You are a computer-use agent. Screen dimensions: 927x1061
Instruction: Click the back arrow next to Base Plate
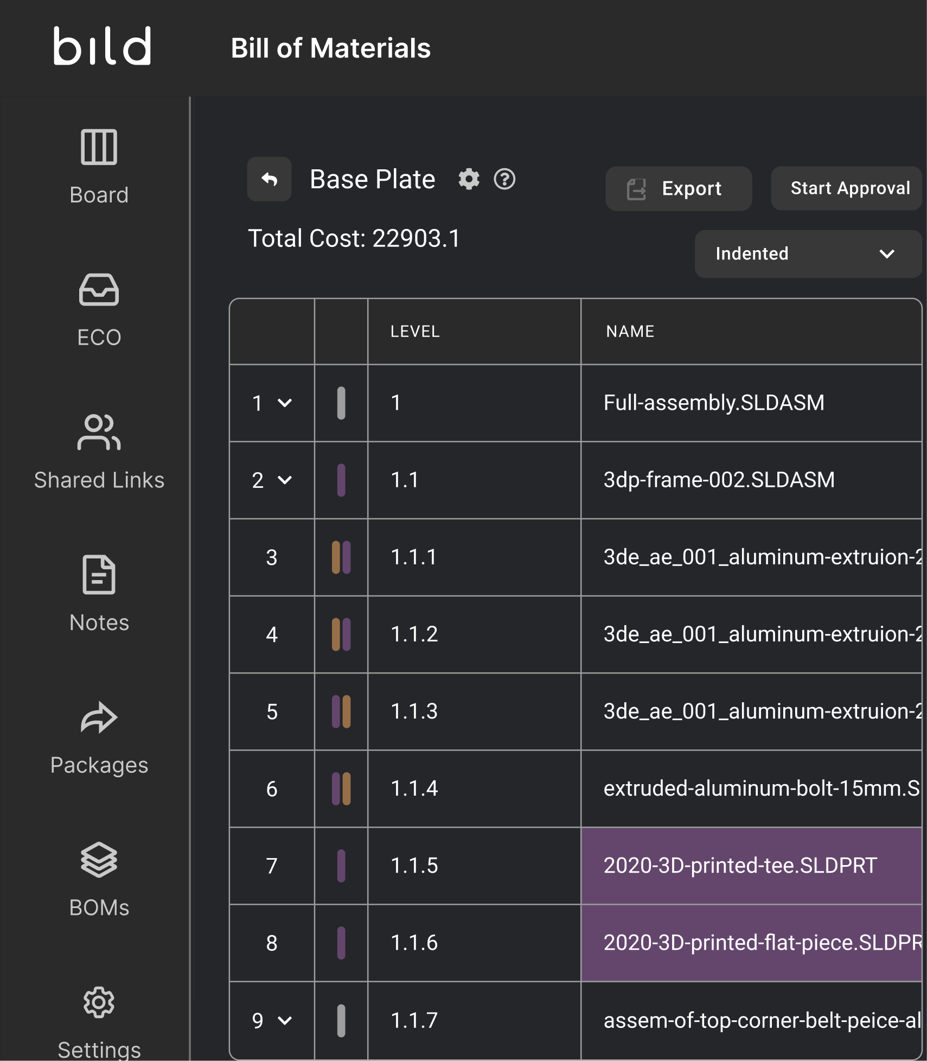click(x=269, y=180)
